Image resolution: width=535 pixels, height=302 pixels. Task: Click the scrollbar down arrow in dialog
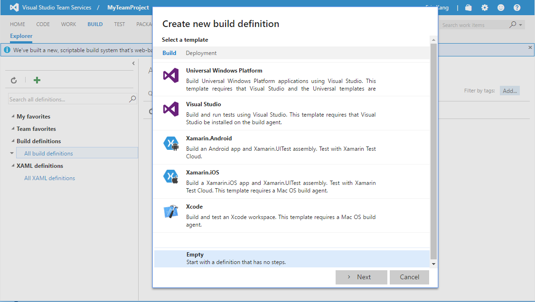(x=433, y=264)
